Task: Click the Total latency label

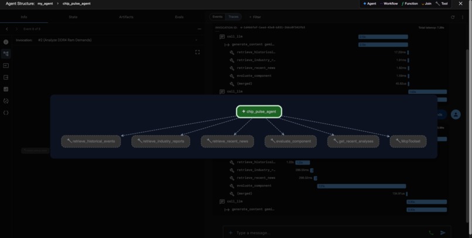Action: (431, 27)
